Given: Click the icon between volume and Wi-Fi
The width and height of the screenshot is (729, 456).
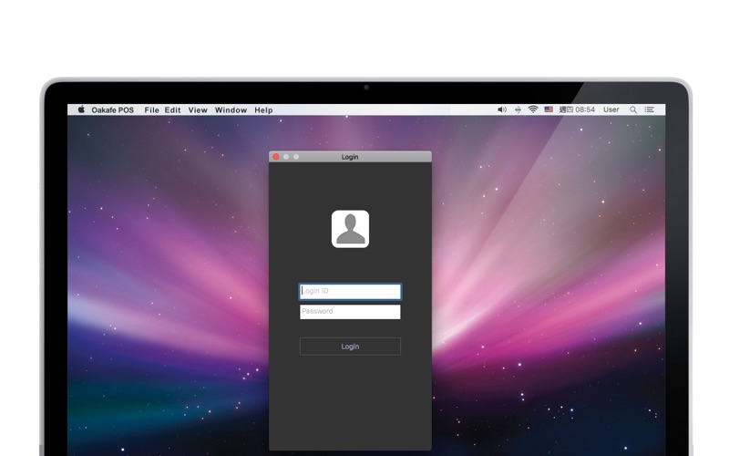Looking at the screenshot, I should (518, 109).
